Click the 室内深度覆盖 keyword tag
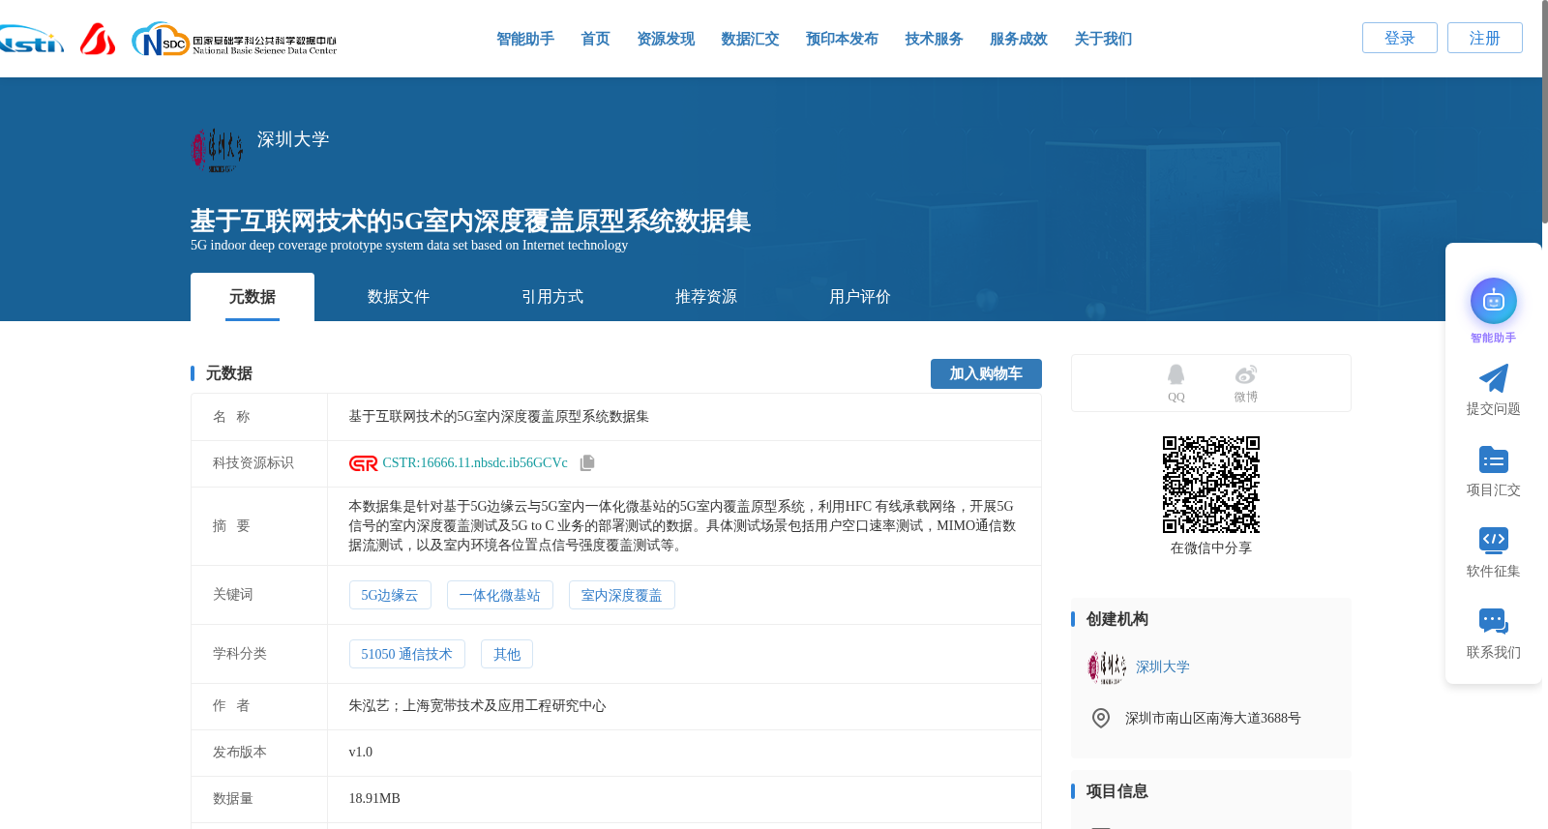Viewport: 1548px width, 829px height. (x=622, y=595)
